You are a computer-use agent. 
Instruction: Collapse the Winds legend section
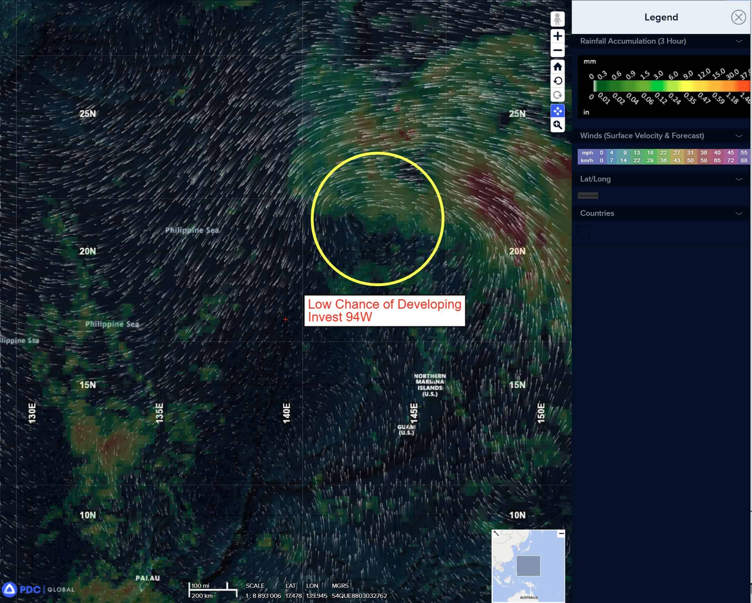[739, 136]
